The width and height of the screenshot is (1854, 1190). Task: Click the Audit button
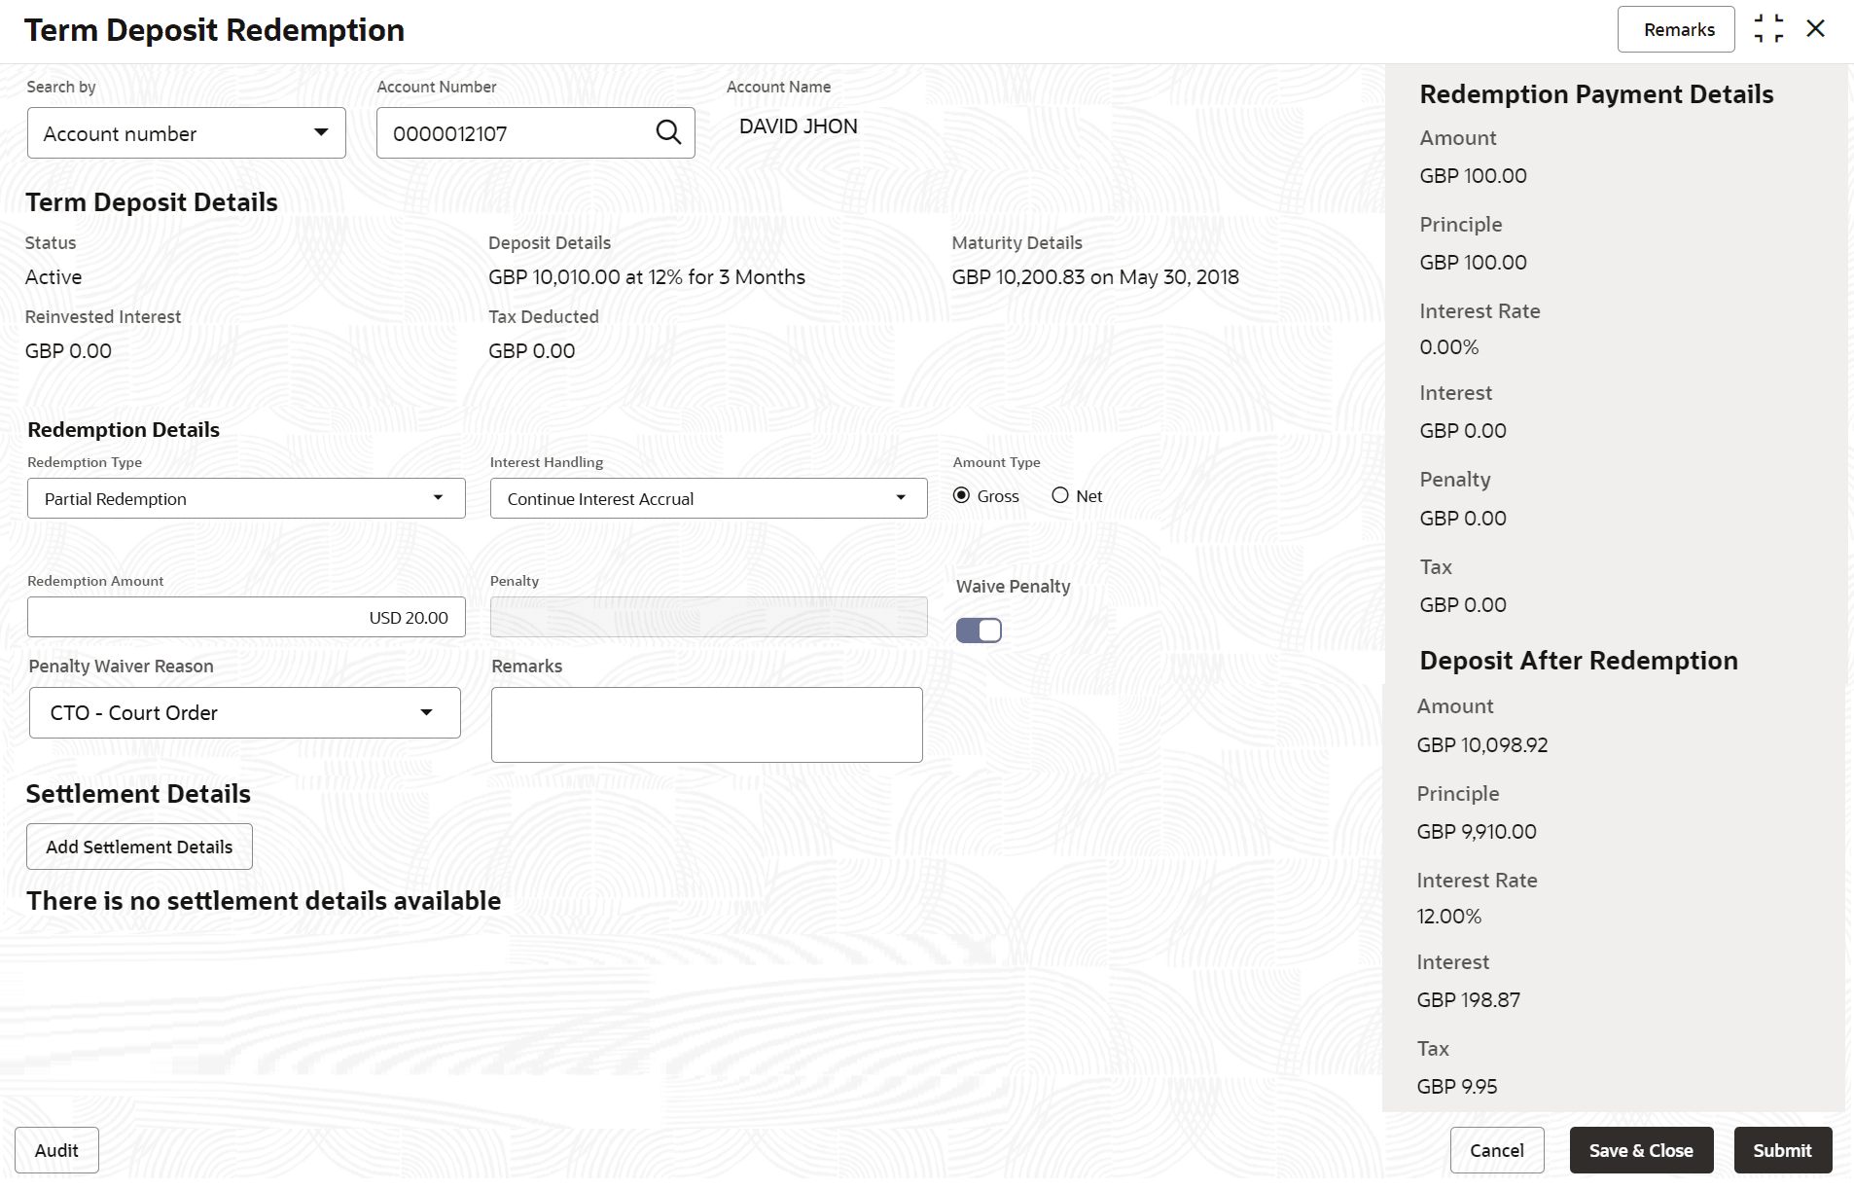coord(56,1150)
